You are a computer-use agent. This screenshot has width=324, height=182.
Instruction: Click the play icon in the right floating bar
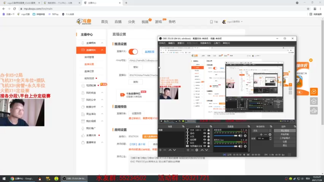click(313, 92)
